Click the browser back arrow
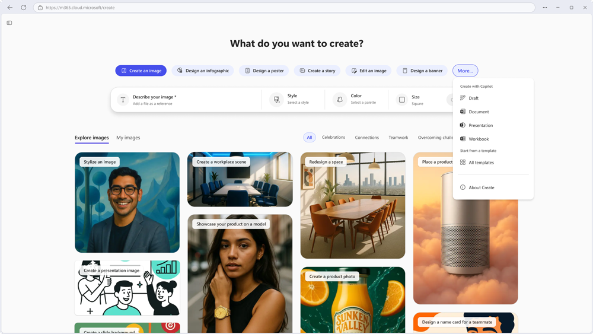 10,8
